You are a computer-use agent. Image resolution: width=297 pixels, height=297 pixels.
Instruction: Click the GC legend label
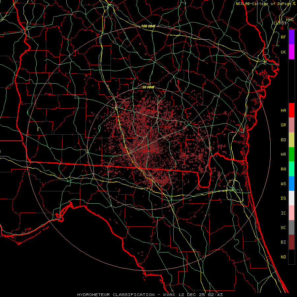[283, 227]
